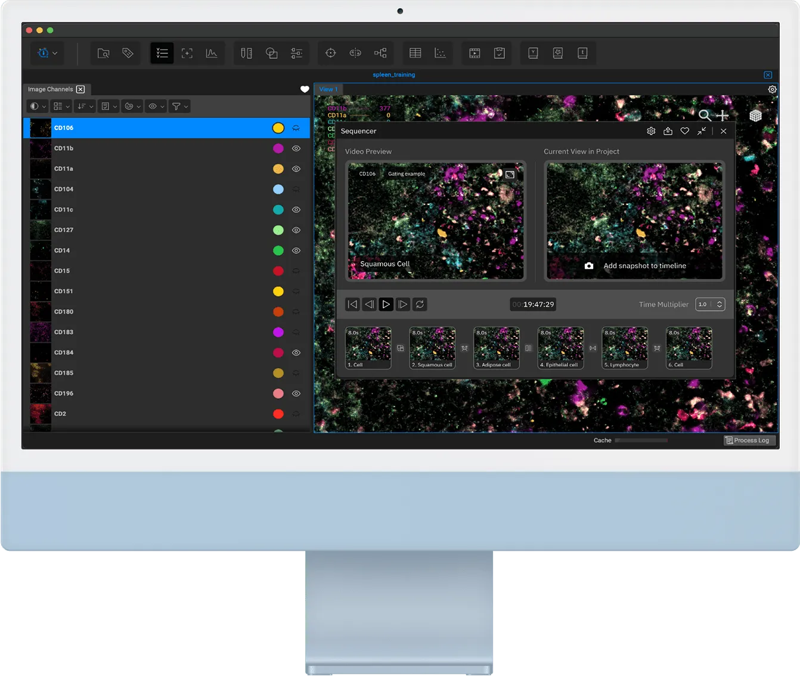Click the book icon with exclamation mark

582,53
